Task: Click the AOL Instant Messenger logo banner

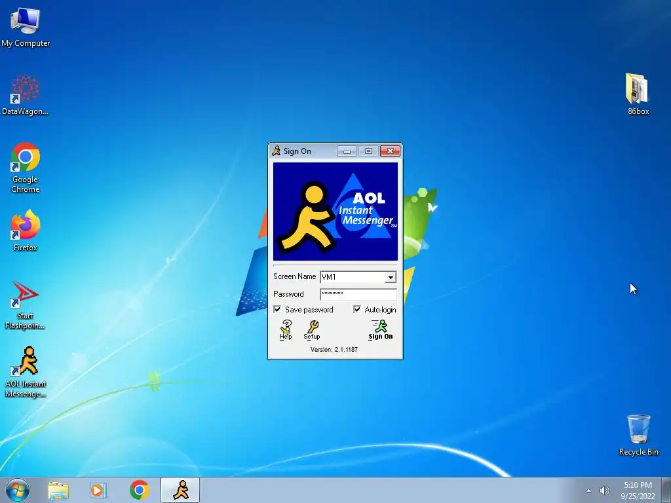Action: coord(335,212)
